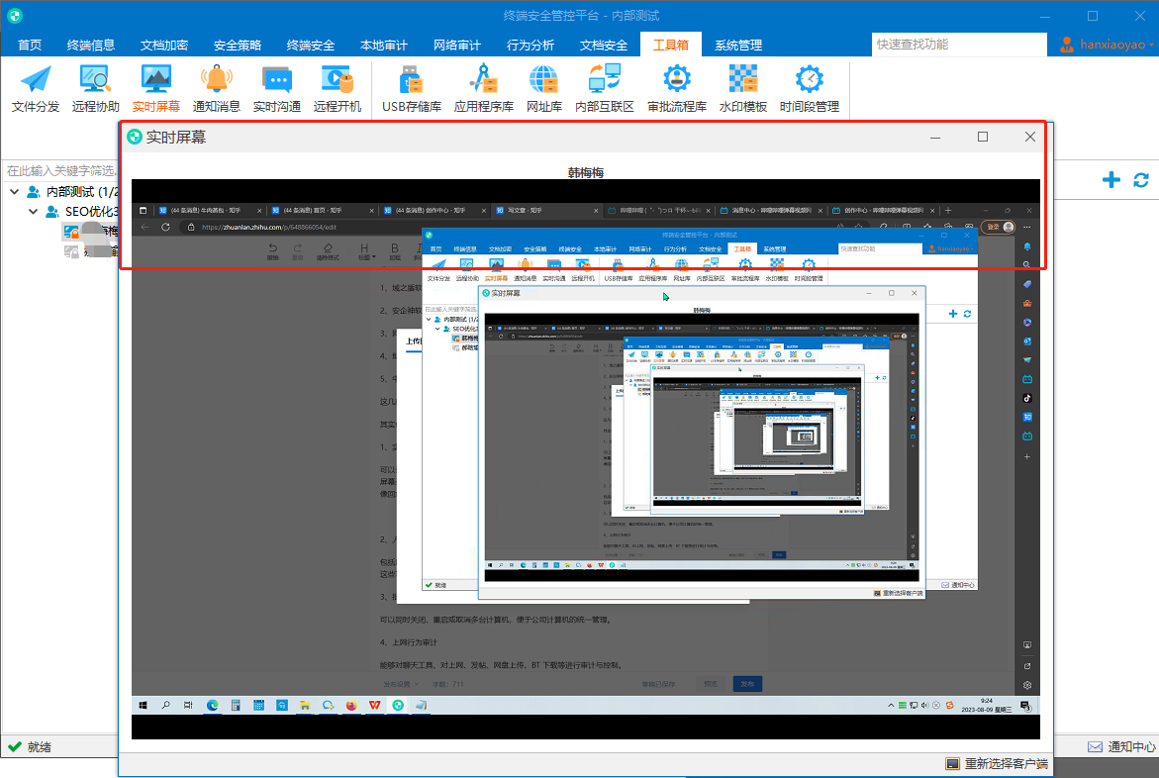Open 通知消息 notification bell tool
Viewport: 1159px width, 778px height.
217,89
